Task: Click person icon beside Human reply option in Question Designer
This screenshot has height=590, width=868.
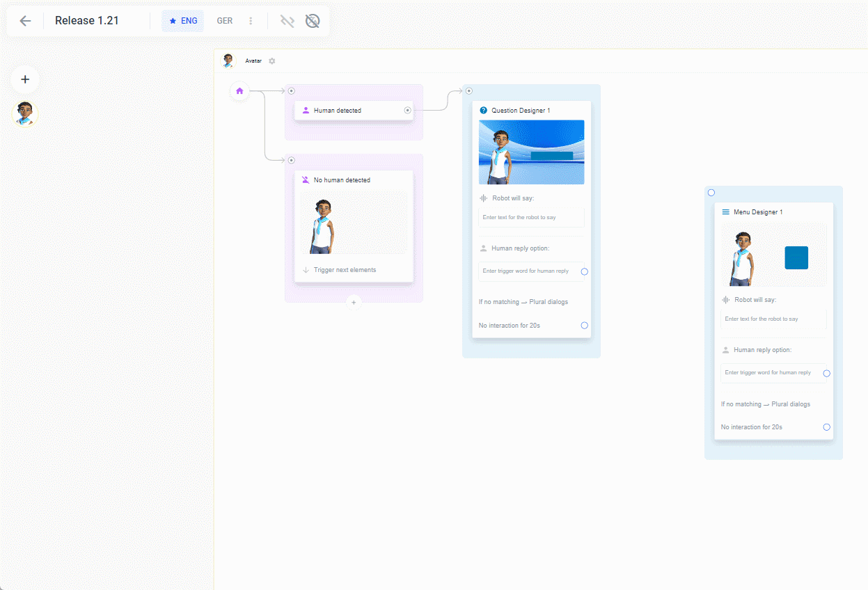Action: pos(484,248)
